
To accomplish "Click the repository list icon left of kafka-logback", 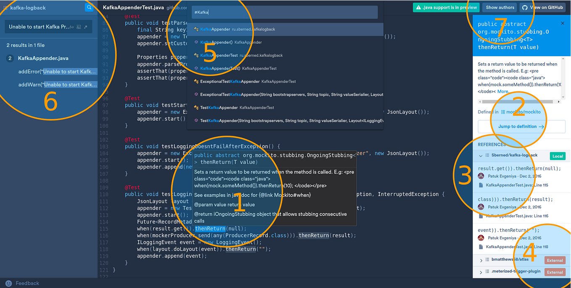I will 6,8.
